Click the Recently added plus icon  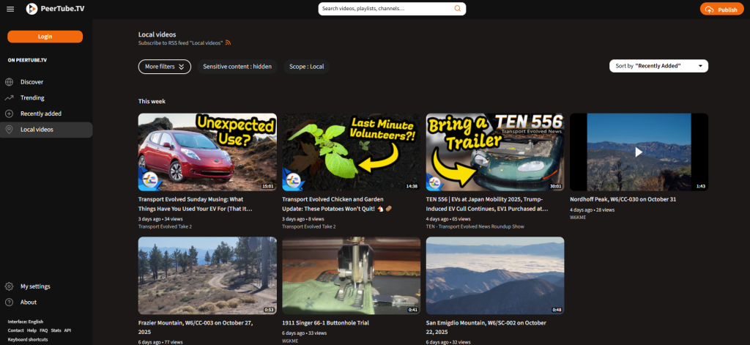tap(9, 114)
